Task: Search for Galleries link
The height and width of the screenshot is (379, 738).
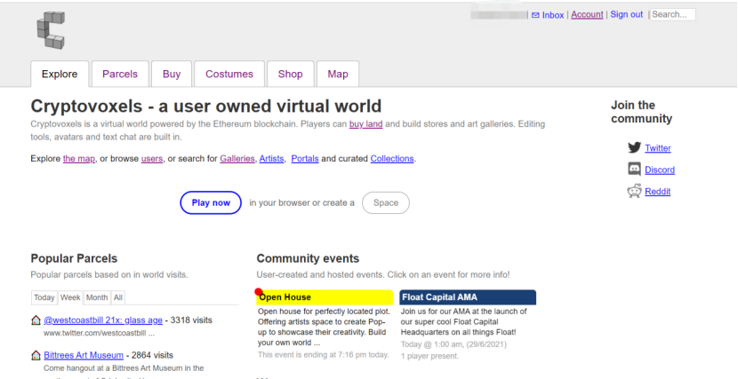Action: 237,159
